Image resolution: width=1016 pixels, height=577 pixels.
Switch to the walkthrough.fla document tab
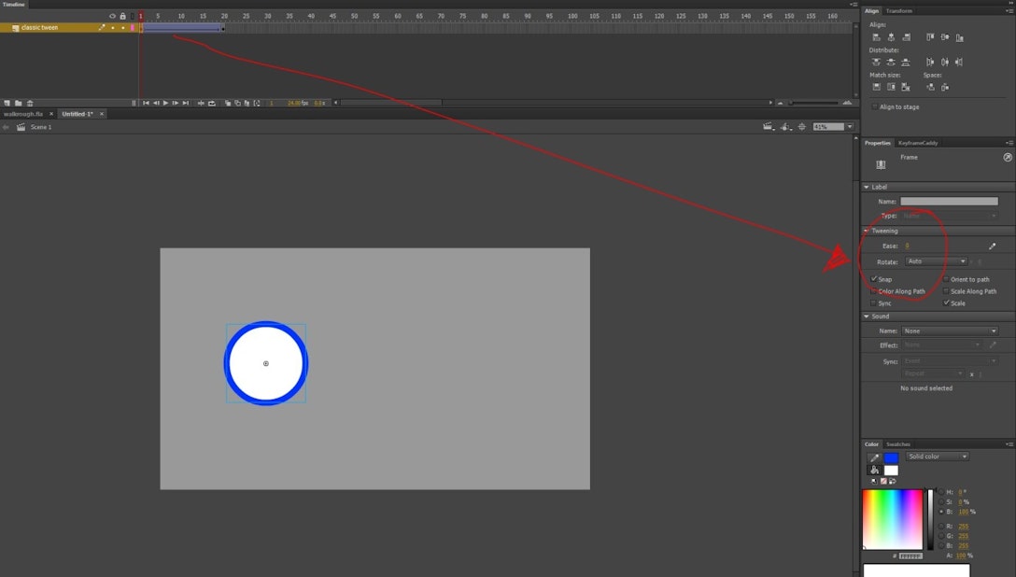point(24,113)
